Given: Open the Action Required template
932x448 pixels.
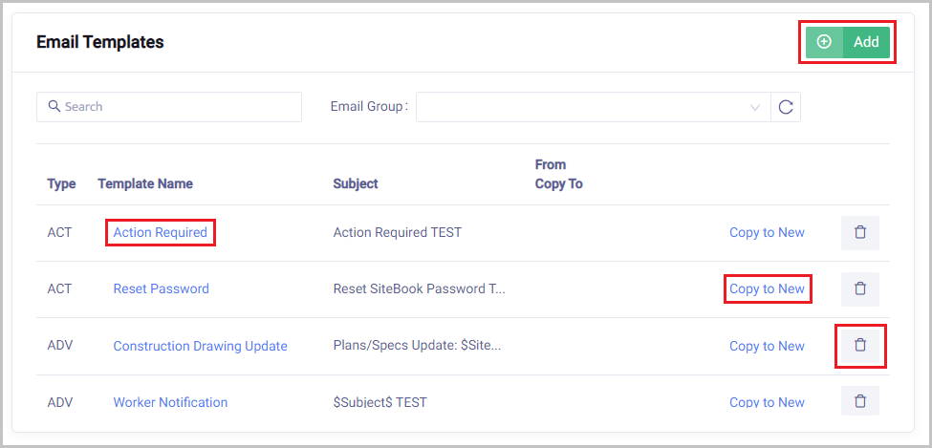Looking at the screenshot, I should point(161,232).
